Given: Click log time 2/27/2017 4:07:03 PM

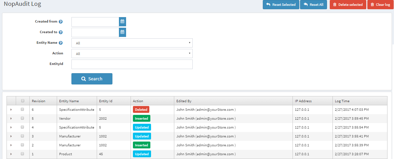Looking at the screenshot, I should tap(352, 110).
